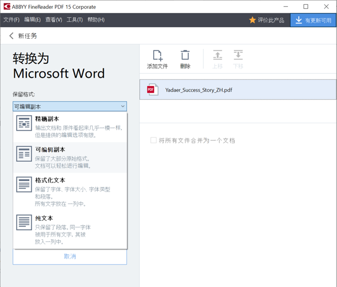Pick the 纯文本 option title
337x287 pixels.
click(44, 218)
